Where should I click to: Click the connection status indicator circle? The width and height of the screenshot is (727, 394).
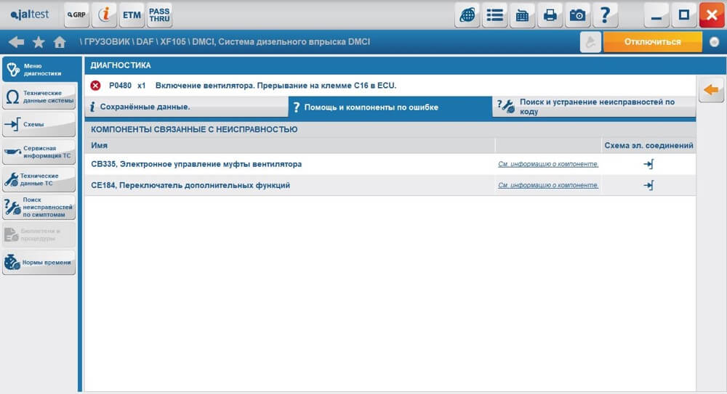pos(714,42)
